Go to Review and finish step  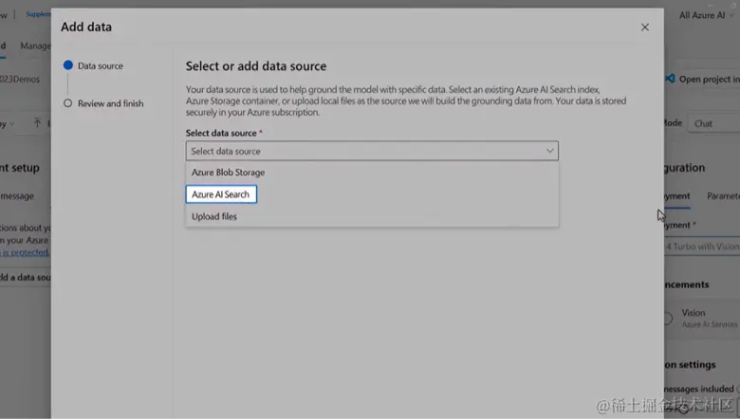pyautogui.click(x=103, y=103)
